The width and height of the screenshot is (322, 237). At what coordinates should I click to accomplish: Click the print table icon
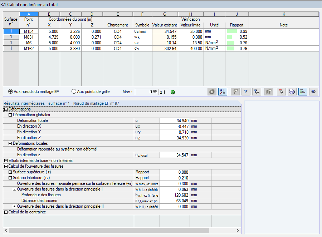tap(292, 92)
